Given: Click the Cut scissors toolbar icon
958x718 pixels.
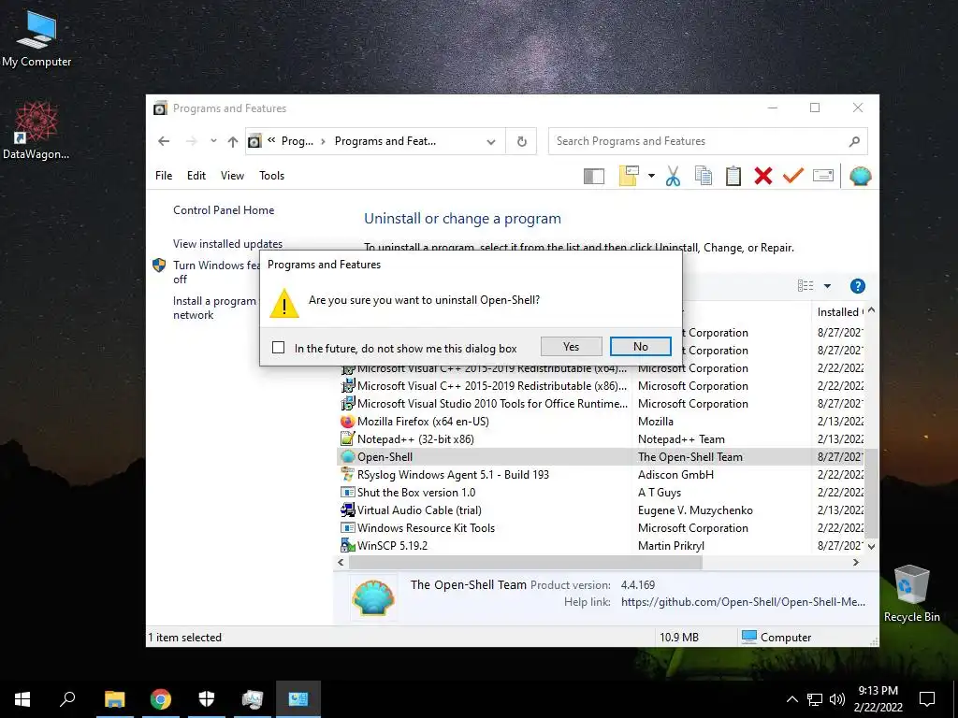Looking at the screenshot, I should click(673, 176).
